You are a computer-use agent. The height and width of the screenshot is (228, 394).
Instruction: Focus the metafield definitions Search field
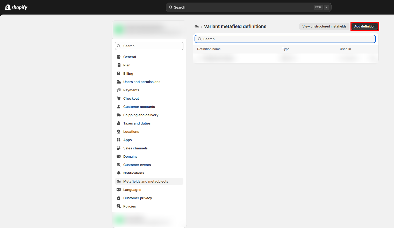[x=285, y=39]
